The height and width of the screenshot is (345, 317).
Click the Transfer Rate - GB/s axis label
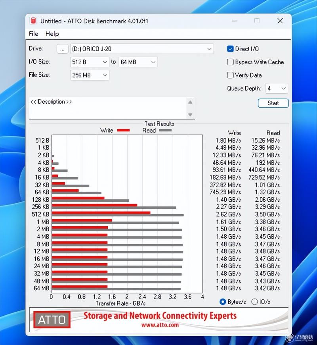[x=120, y=303]
